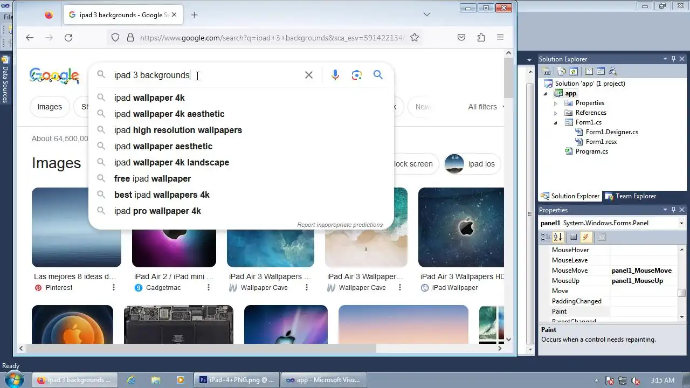Close the ipad 3 backgrounds tab

174,15
